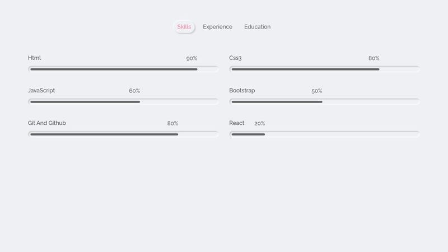Image resolution: width=448 pixels, height=252 pixels.
Task: Click the Css3 progress bar
Action: pyautogui.click(x=324, y=69)
